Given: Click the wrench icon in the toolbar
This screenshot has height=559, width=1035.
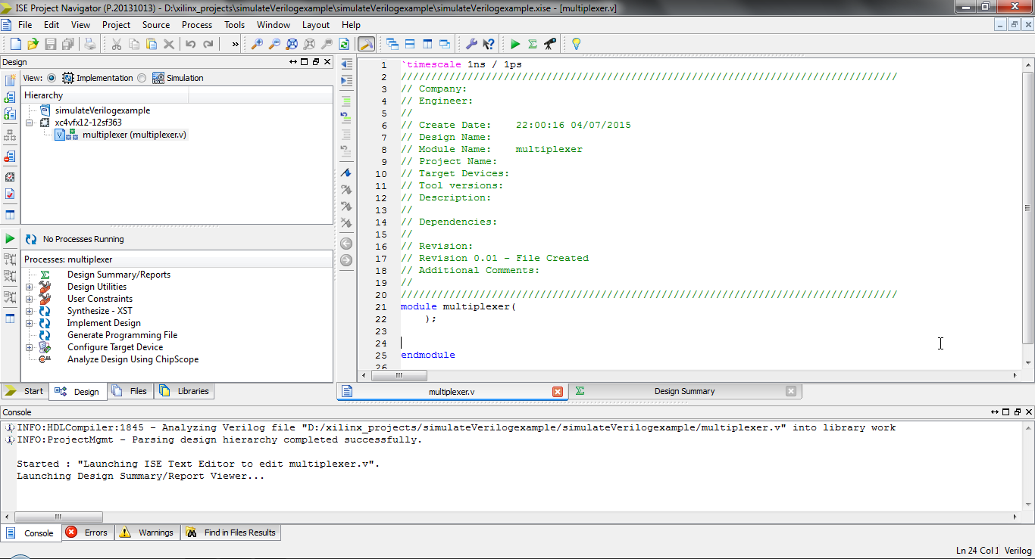Looking at the screenshot, I should click(x=471, y=45).
